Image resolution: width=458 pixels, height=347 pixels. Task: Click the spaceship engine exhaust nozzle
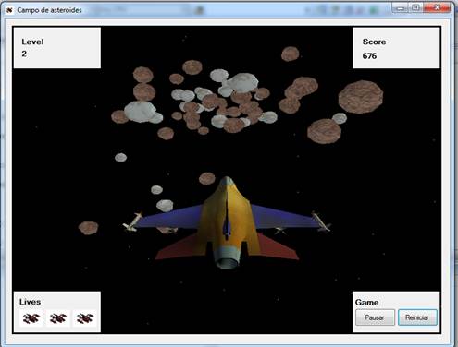(x=228, y=262)
